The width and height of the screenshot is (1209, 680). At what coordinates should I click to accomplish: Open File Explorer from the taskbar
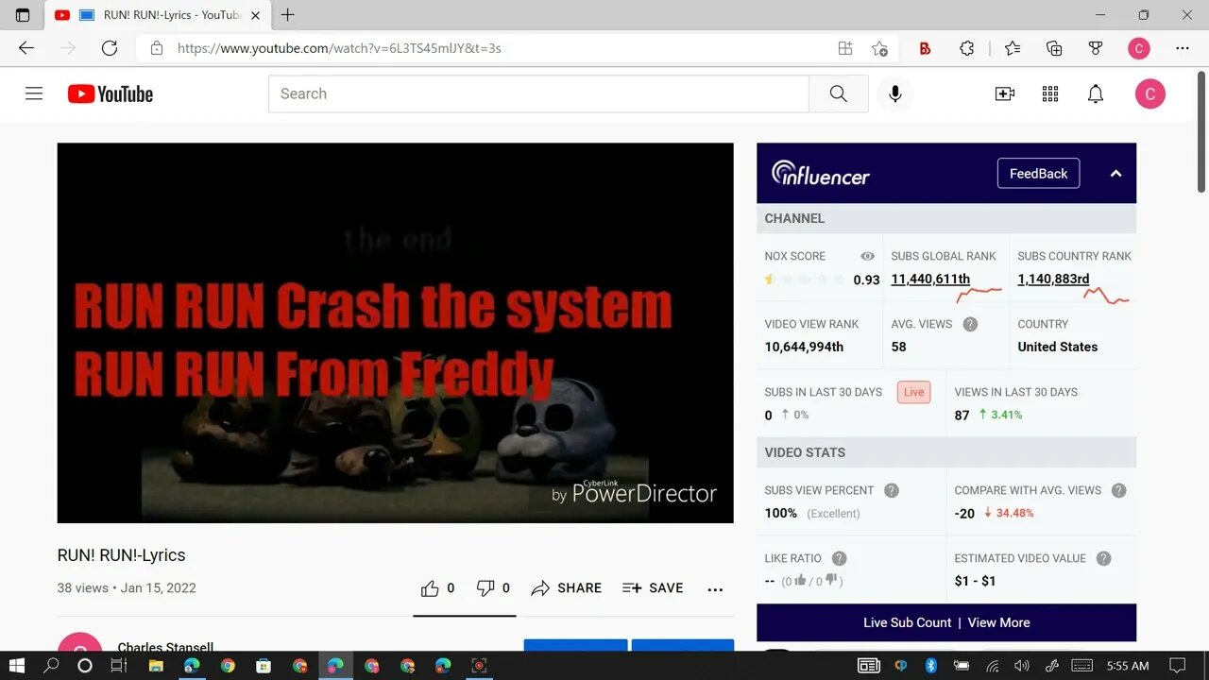156,666
